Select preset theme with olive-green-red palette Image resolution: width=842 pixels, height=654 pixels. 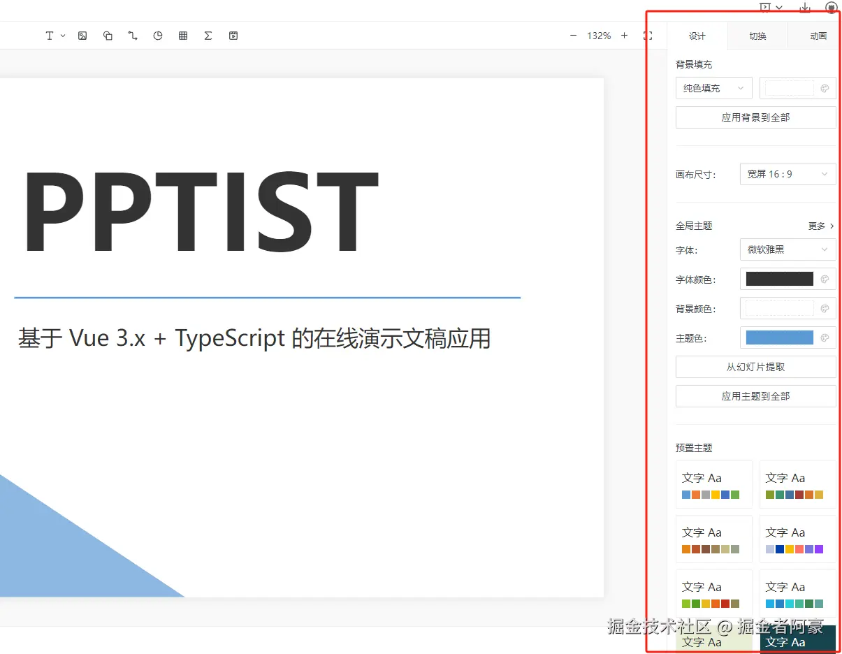point(798,484)
